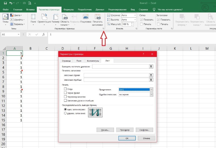This screenshot has height=148, width=216.
Task: Enable the Сетка checkbox in dialog
Action: (65, 89)
